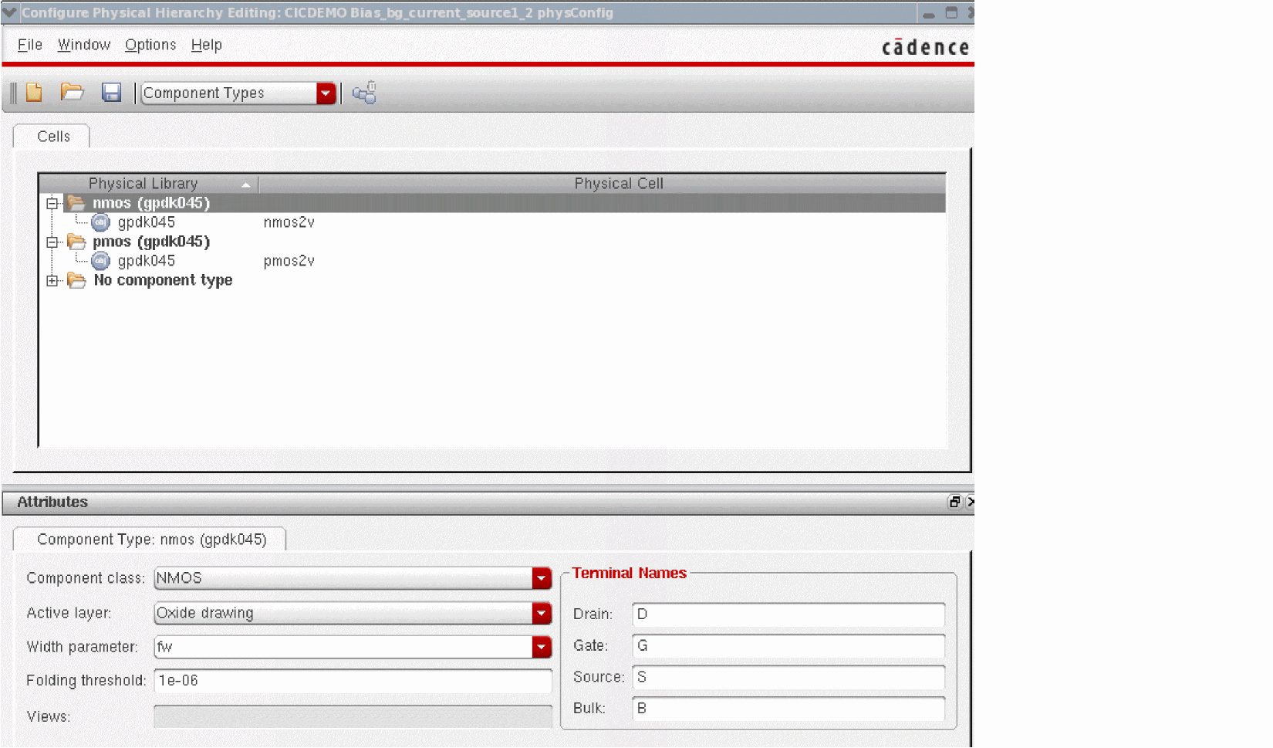Maximize the Configure Physical Hierarchy window
Screen dimensions: 1273x748
[951, 12]
